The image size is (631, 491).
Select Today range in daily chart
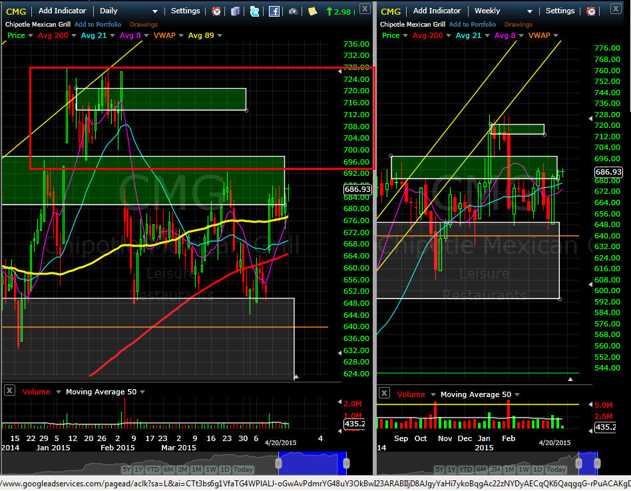tap(243, 469)
